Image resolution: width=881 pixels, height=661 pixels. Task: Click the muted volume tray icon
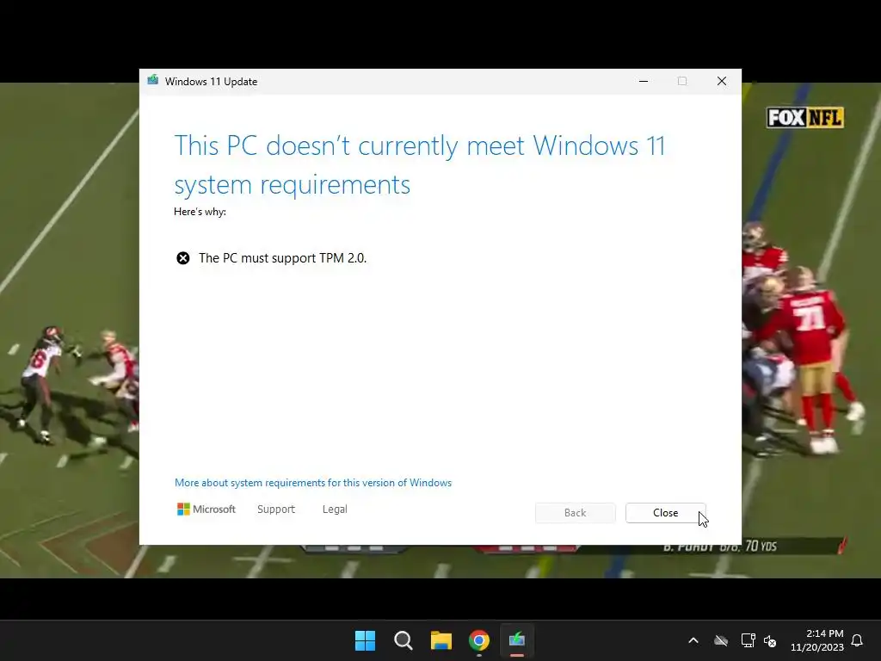[x=770, y=640]
